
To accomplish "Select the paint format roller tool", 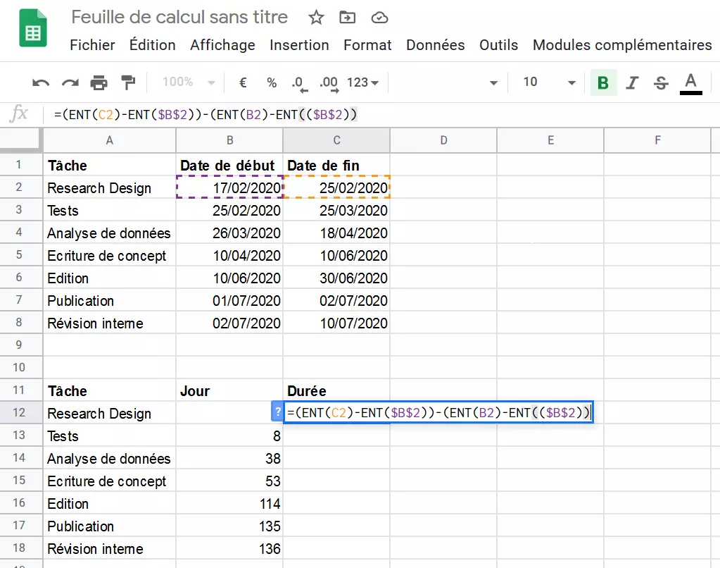I will pyautogui.click(x=128, y=82).
